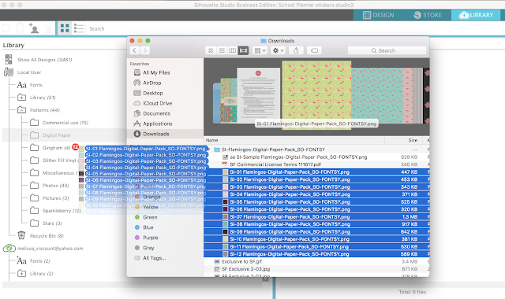Open Finder action gear dropdown

pyautogui.click(x=278, y=50)
